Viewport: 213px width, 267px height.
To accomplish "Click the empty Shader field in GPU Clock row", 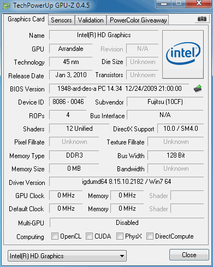I will [x=187, y=195].
